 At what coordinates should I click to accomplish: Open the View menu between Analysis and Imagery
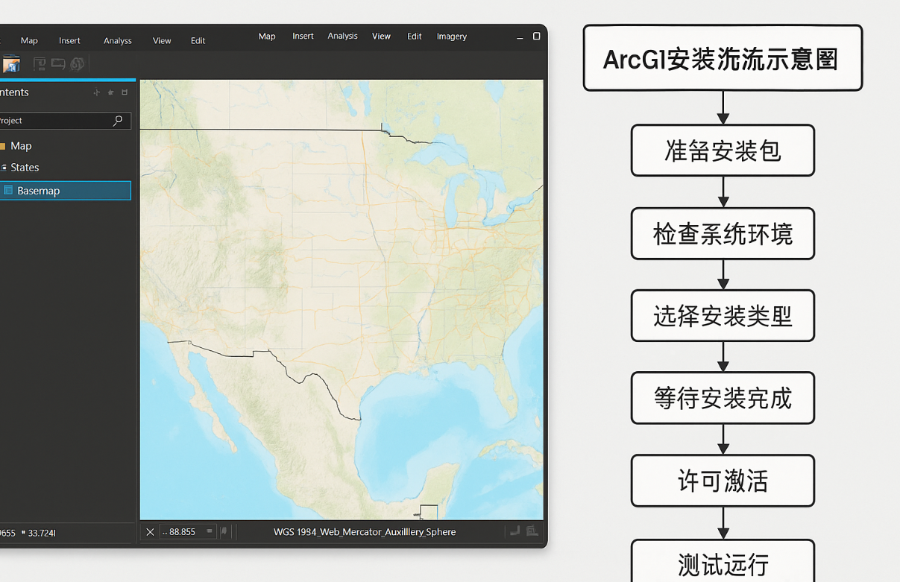[381, 37]
